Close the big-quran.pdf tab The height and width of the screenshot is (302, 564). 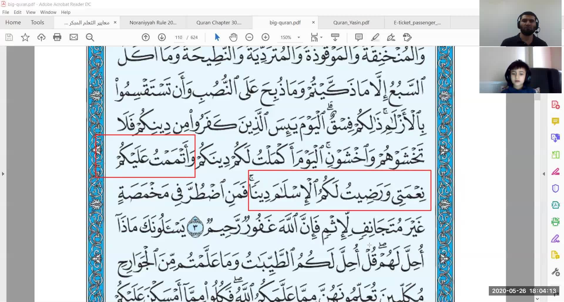[313, 22]
